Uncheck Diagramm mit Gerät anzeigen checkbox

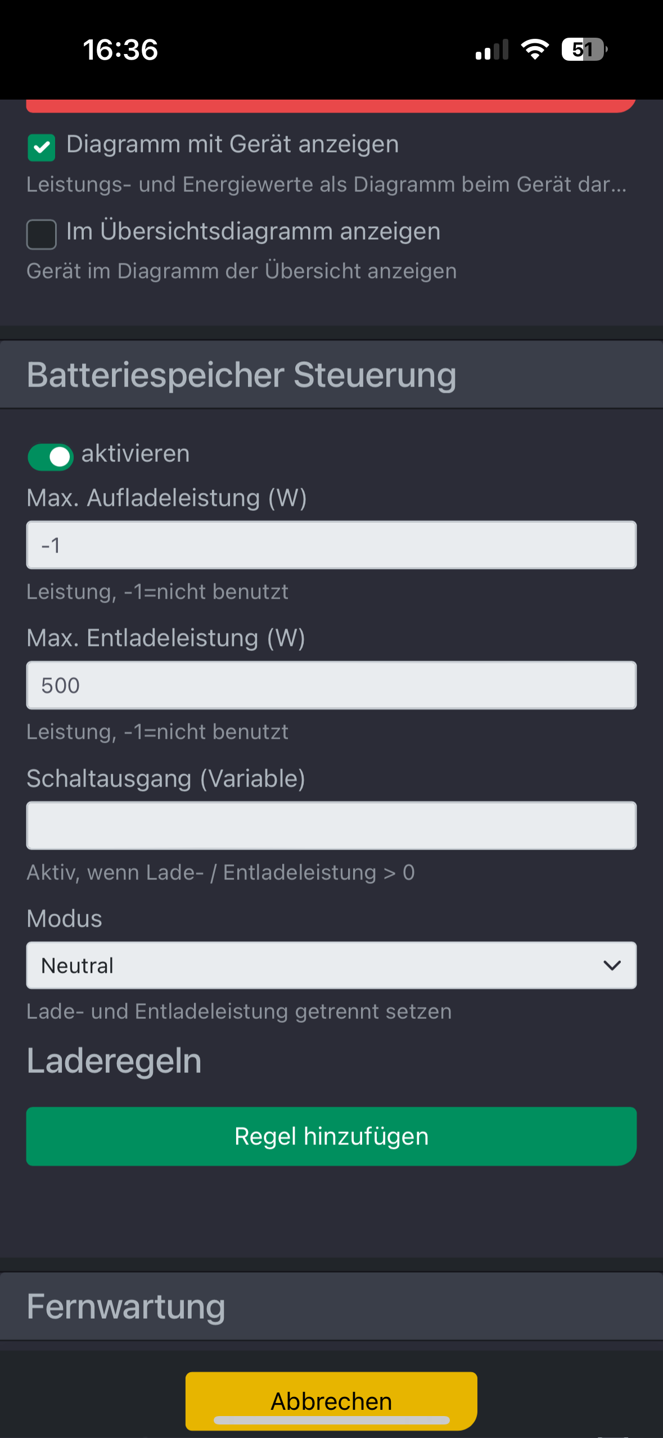tap(42, 147)
